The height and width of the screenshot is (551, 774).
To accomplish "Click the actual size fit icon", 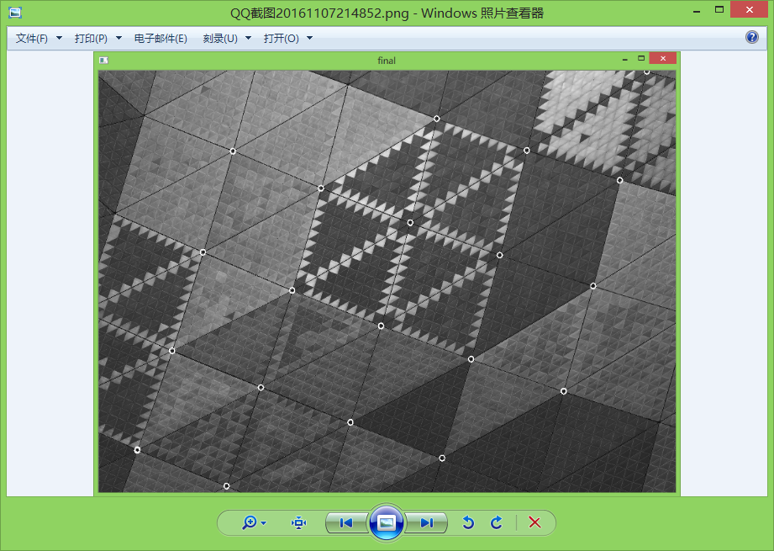I will [x=298, y=522].
